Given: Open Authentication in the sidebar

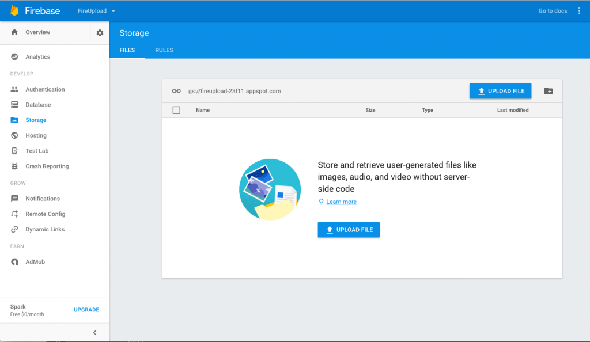Looking at the screenshot, I should click(45, 89).
